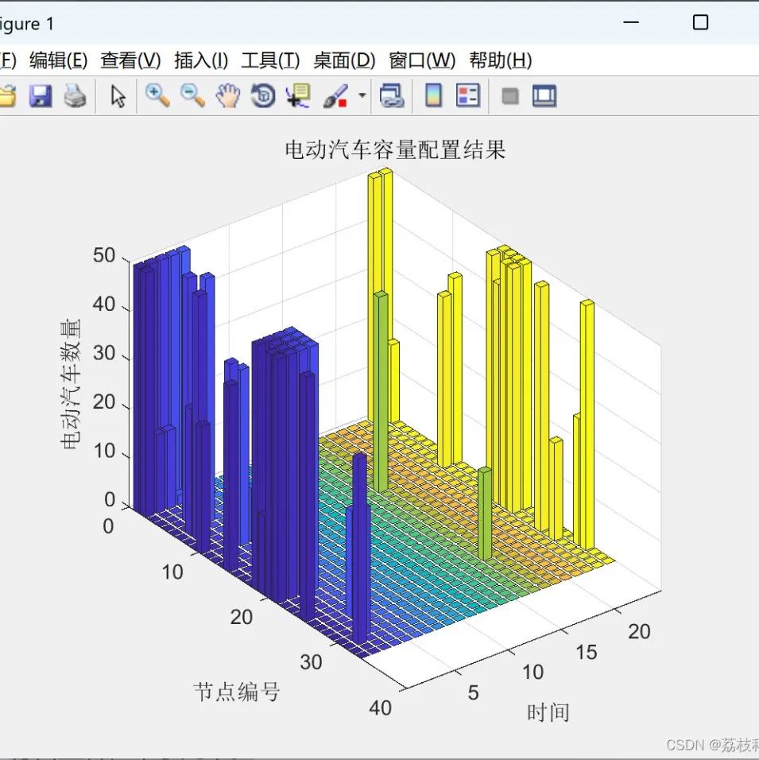The width and height of the screenshot is (759, 760).
Task: Open the 窗口(W) menu
Action: pyautogui.click(x=422, y=60)
